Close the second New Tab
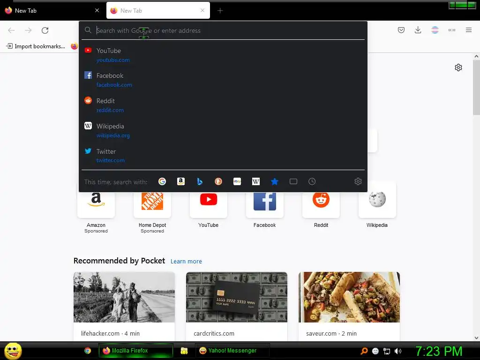Screen dimensions: 480x360 tap(202, 10)
